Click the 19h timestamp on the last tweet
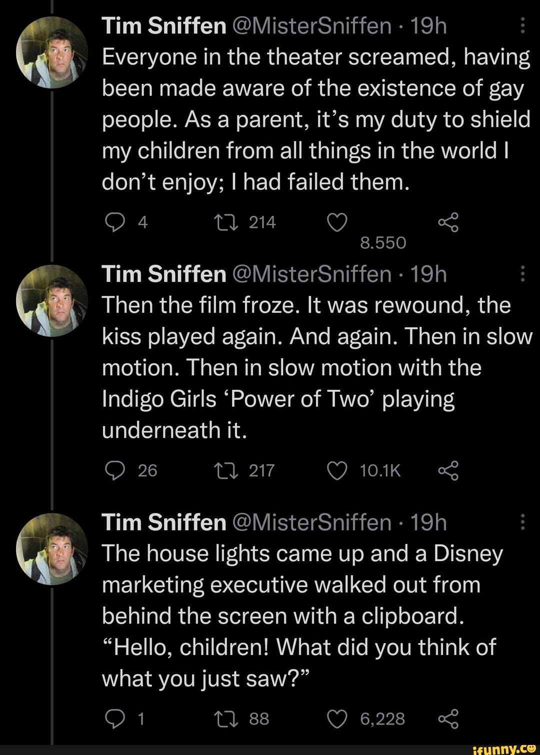540x755 pixels. 431,523
